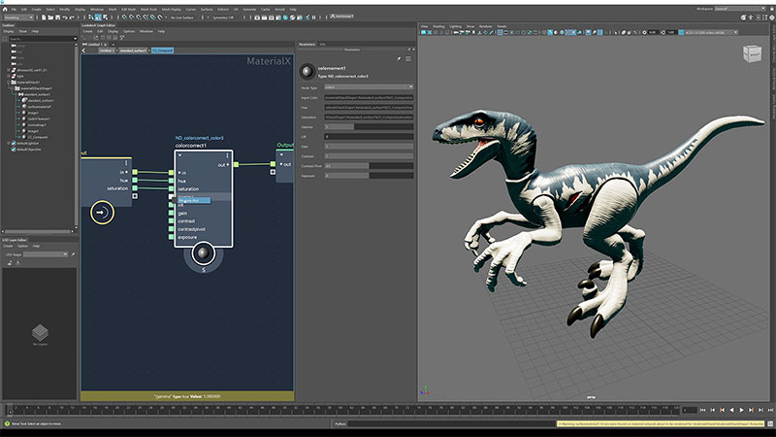Click the colorcorrect1 node options dots
The image size is (776, 437).
pos(227,155)
